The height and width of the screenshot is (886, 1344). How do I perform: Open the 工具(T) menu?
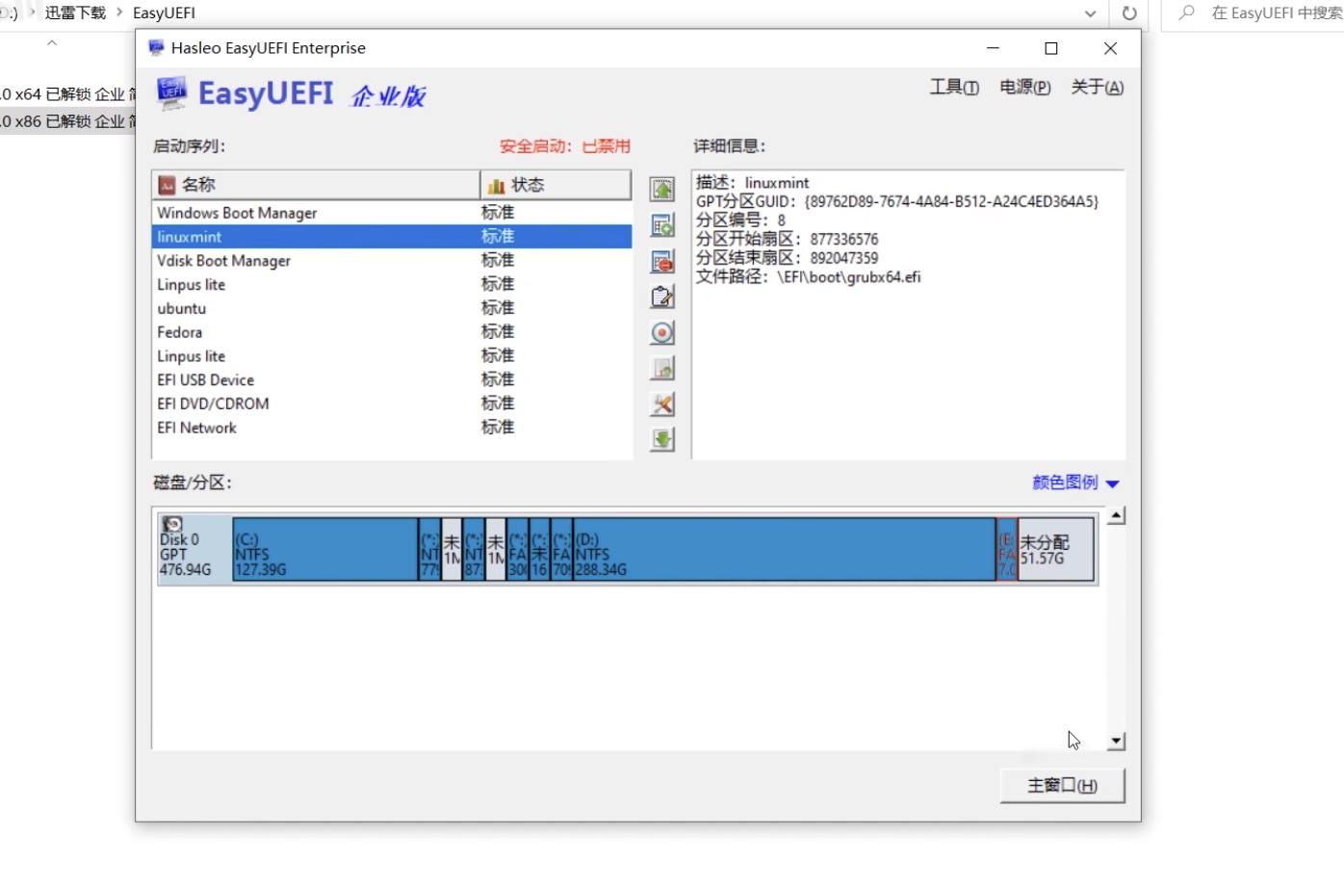click(x=954, y=88)
